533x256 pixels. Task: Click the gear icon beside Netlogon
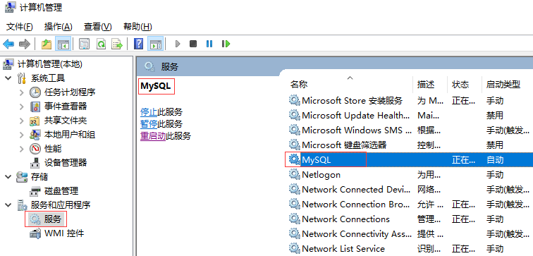coord(294,174)
